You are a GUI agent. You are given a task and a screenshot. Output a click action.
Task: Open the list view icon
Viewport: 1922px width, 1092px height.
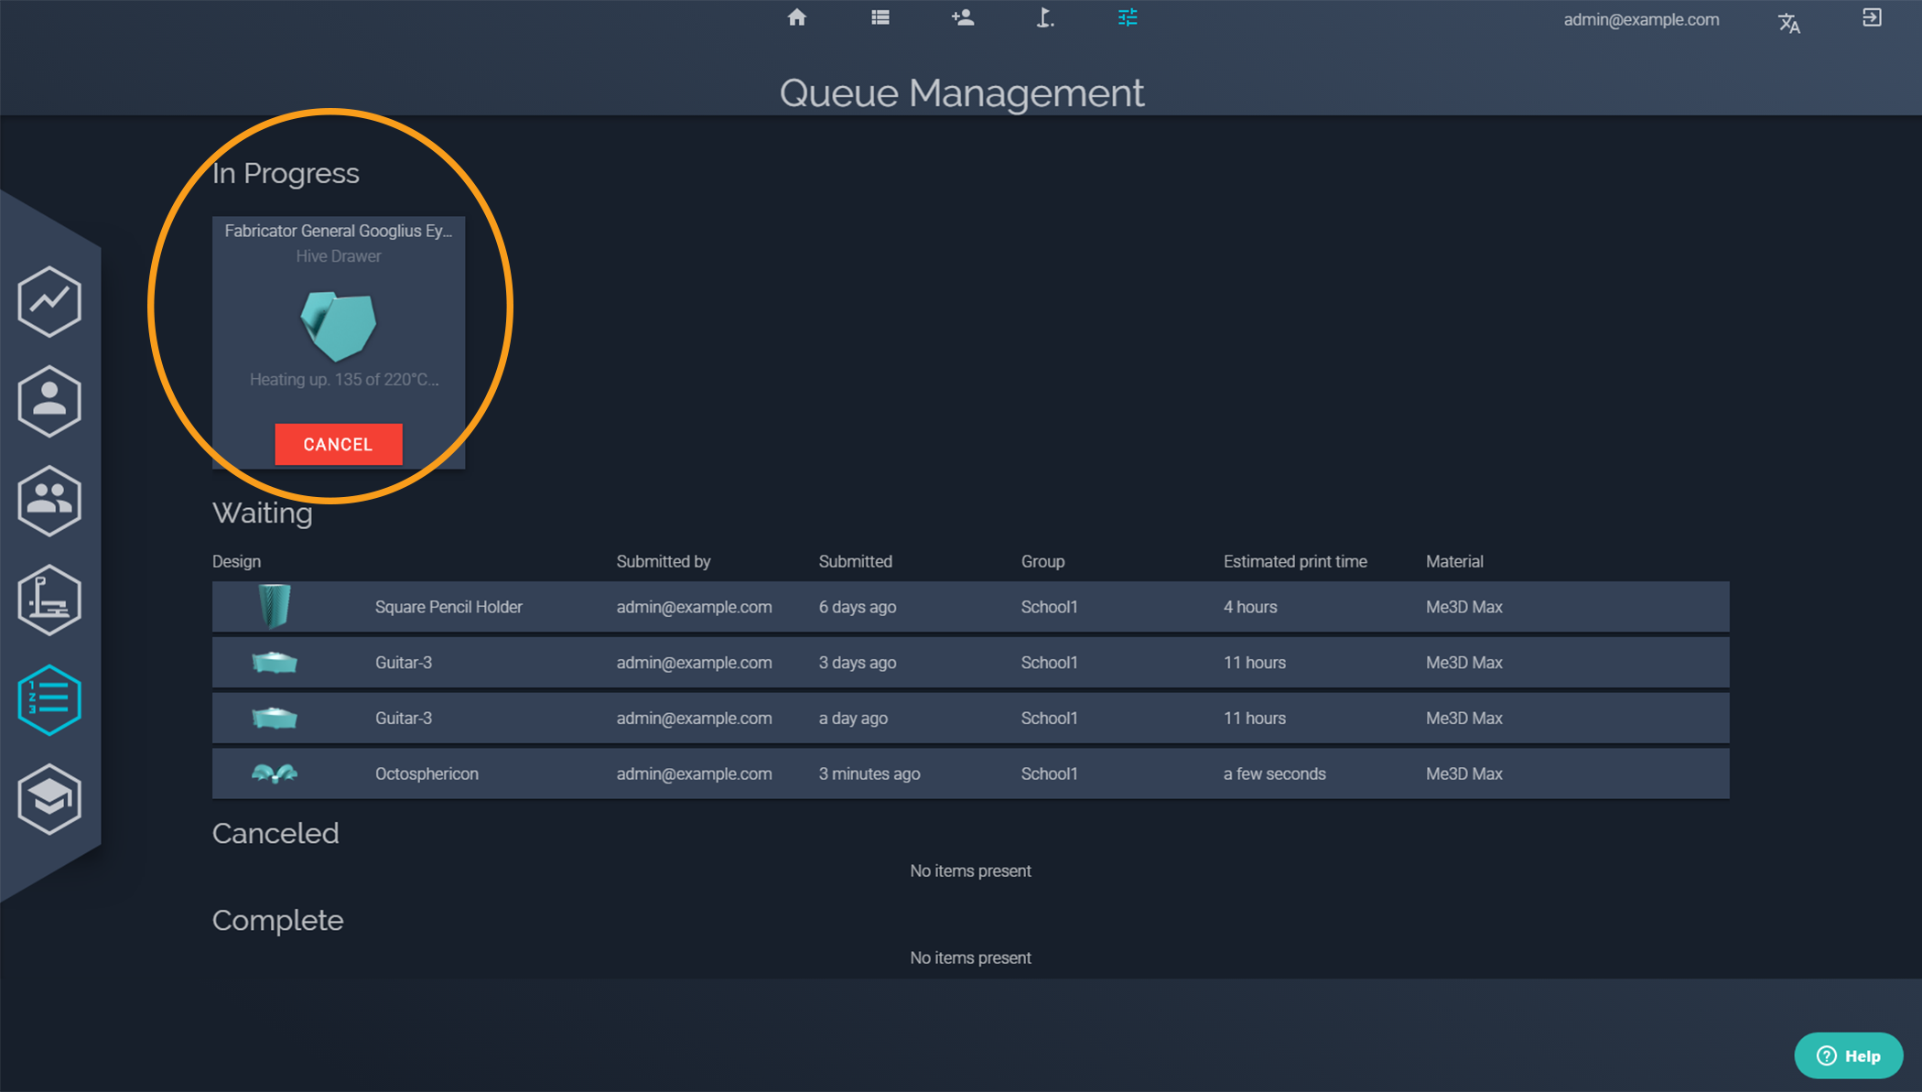[880, 17]
